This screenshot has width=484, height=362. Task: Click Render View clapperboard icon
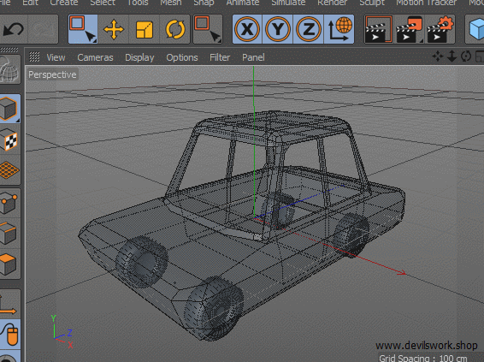click(379, 29)
